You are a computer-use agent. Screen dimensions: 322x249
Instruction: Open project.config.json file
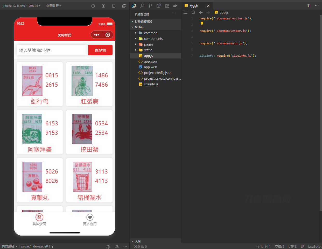tap(155, 73)
